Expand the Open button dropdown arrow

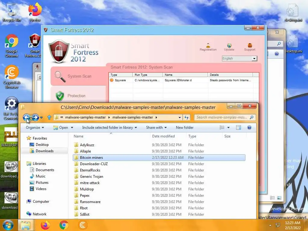(72, 128)
